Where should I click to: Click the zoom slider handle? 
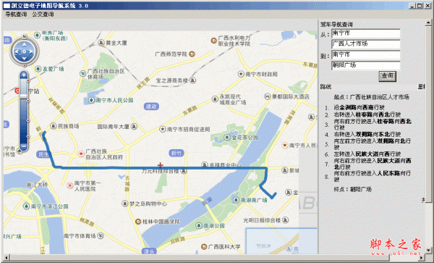[24, 96]
